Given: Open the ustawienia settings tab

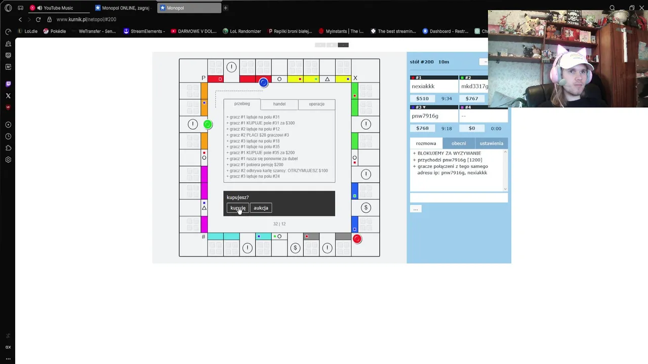Looking at the screenshot, I should [491, 143].
